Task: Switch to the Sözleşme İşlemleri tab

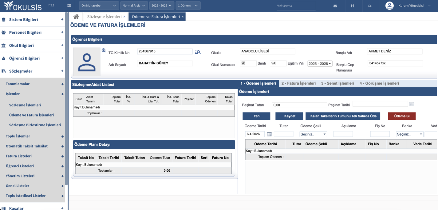Action: coord(104,17)
